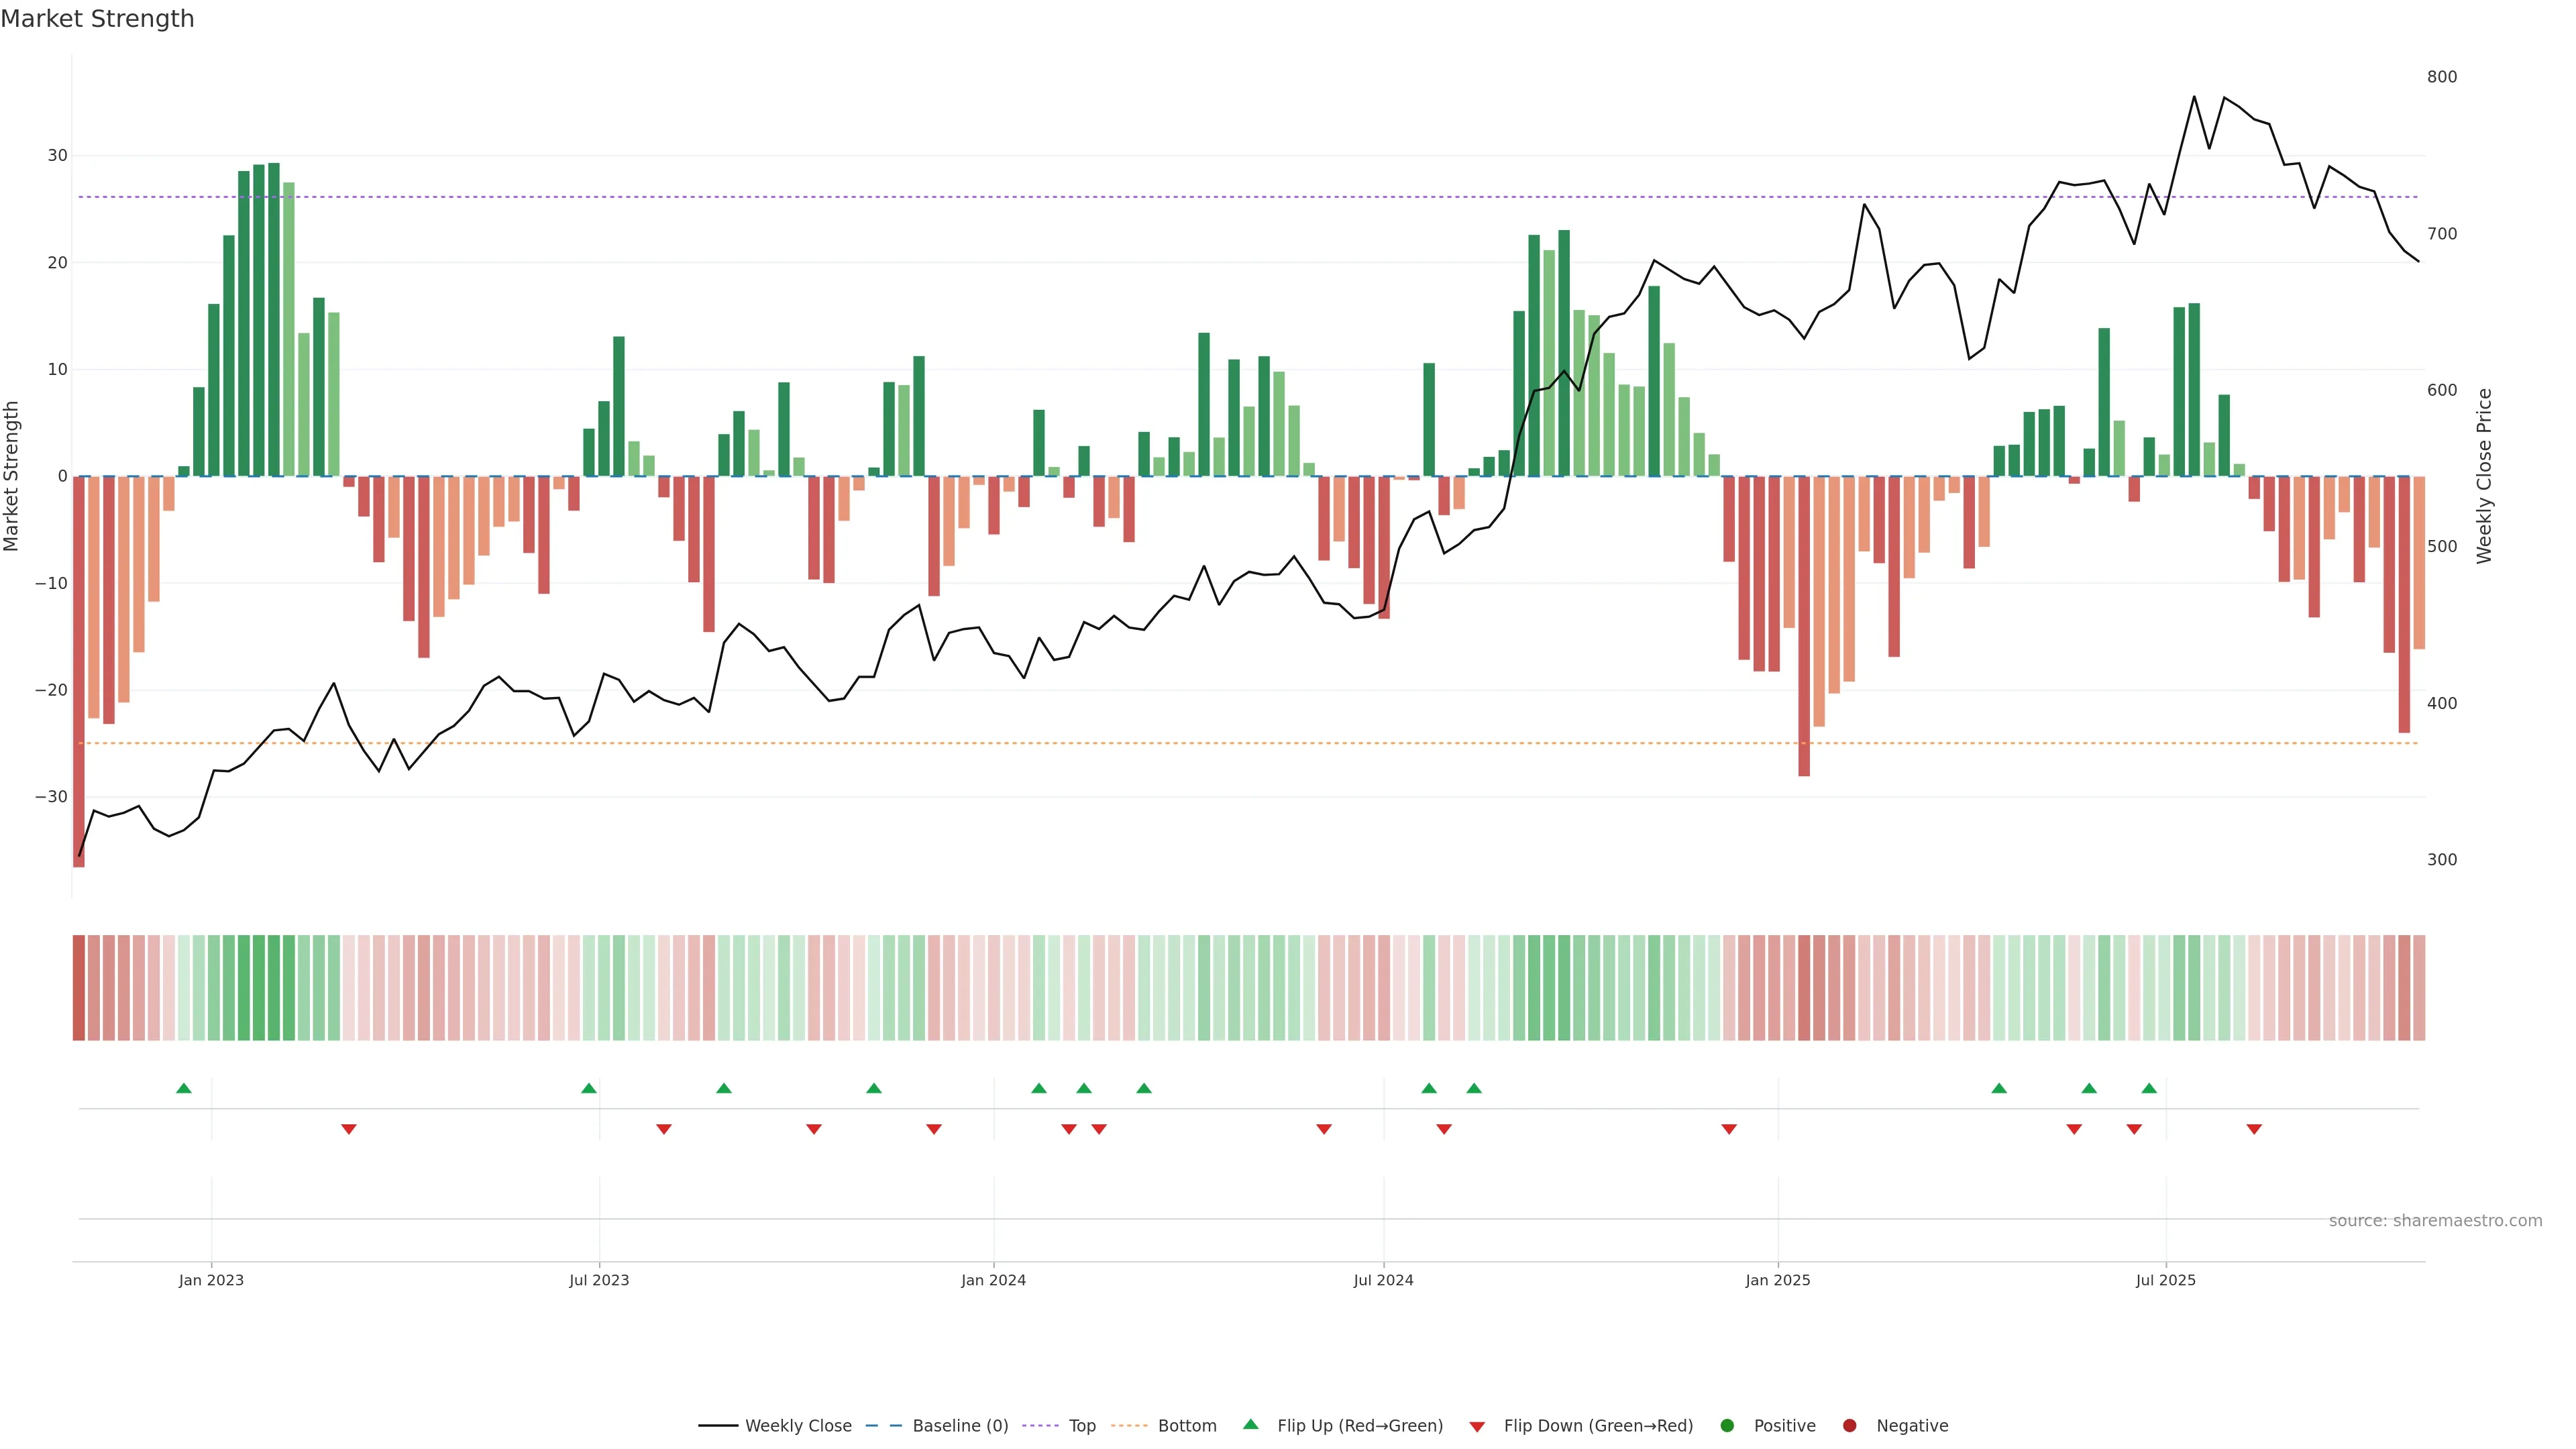Click the leftmost green flip-up triangle marker
The height and width of the screenshot is (1449, 2576).
184,1088
